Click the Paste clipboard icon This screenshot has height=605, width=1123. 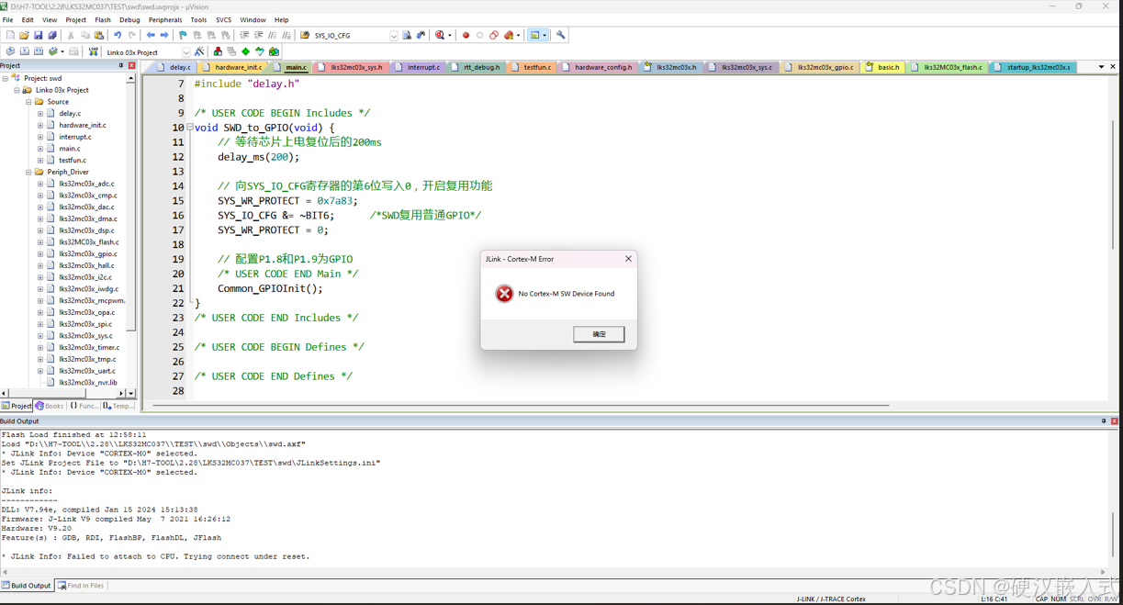tap(99, 36)
